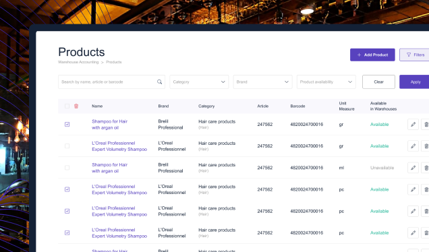Image resolution: width=429 pixels, height=252 pixels.
Task: Open Shampoo for Hair link in ml row
Action: 110,168
